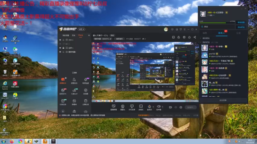Select friend are132 in list
This screenshot has width=257, height=144.
[x=224, y=55]
